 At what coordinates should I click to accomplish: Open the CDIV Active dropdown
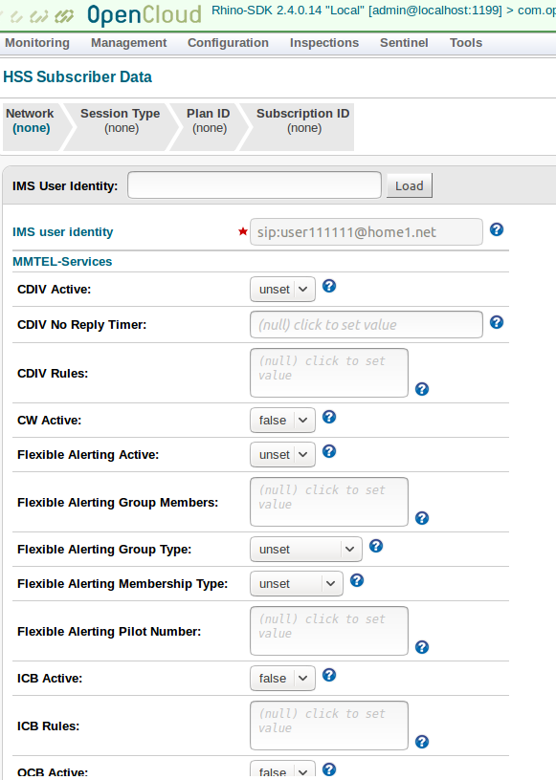click(282, 288)
